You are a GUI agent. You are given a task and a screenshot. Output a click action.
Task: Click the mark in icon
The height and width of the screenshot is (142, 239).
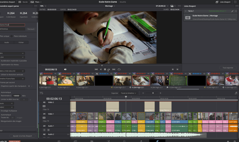click(x=173, y=69)
